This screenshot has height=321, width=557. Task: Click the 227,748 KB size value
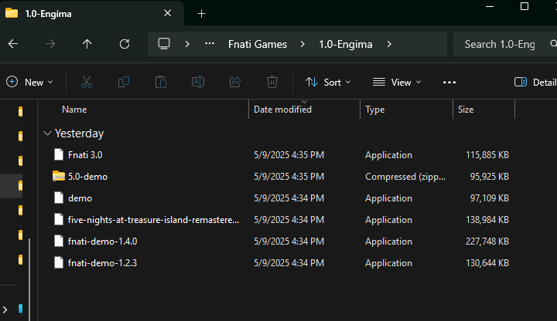point(487,242)
